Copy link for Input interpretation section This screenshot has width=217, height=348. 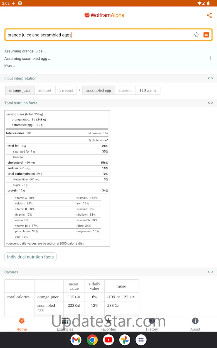click(210, 78)
